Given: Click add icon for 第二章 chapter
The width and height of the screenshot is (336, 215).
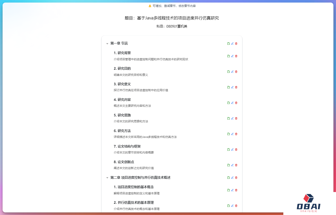Looking at the screenshot, I should tap(229, 178).
